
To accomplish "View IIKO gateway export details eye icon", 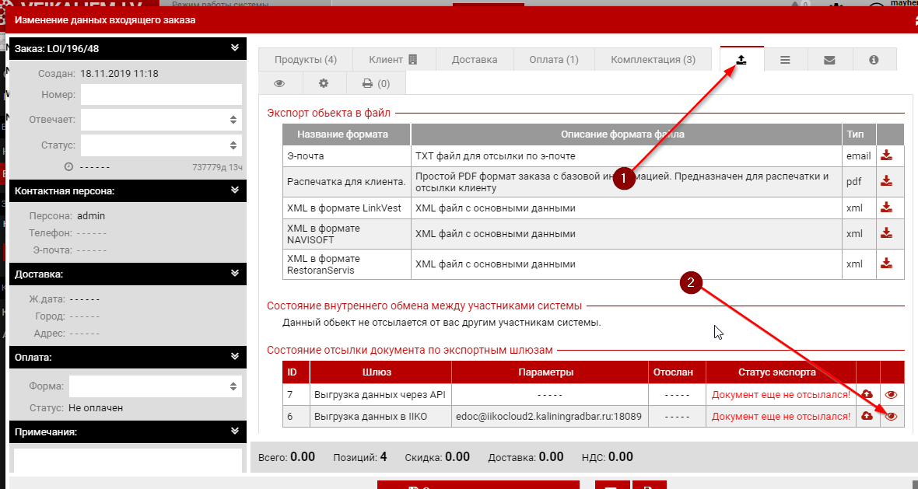I will coord(892,417).
